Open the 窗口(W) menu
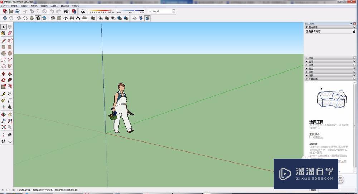The width and height of the screenshot is (358, 194). [64, 6]
